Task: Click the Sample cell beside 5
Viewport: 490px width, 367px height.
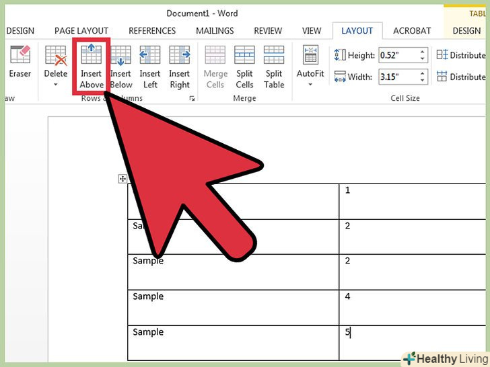Action: [x=233, y=343]
